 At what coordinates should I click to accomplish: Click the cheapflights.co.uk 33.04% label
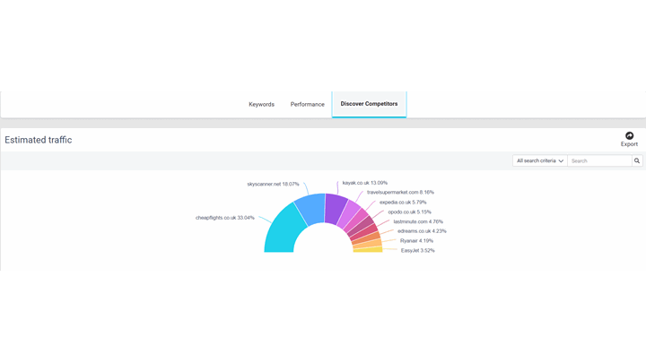[x=225, y=217]
